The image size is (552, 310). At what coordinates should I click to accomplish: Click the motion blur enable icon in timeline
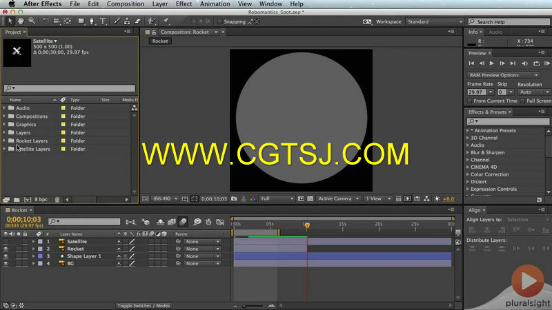pos(183,222)
